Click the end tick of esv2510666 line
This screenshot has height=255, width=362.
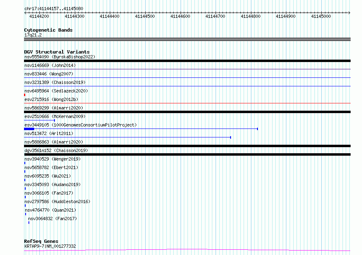coord(55,120)
